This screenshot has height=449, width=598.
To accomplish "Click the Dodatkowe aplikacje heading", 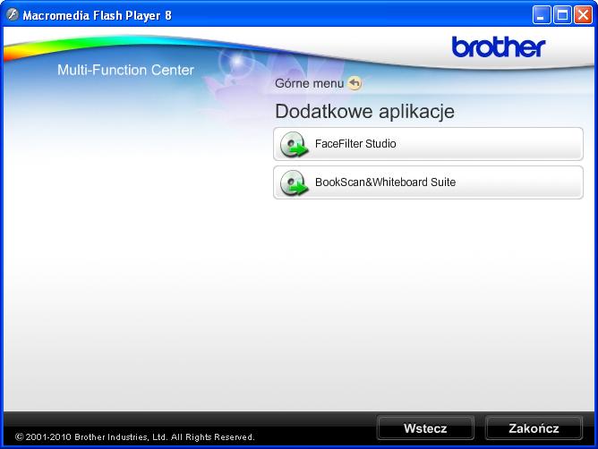I will (364, 112).
